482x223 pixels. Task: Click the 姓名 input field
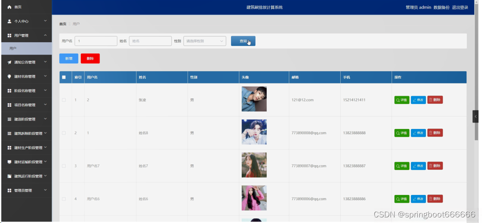[x=150, y=41]
